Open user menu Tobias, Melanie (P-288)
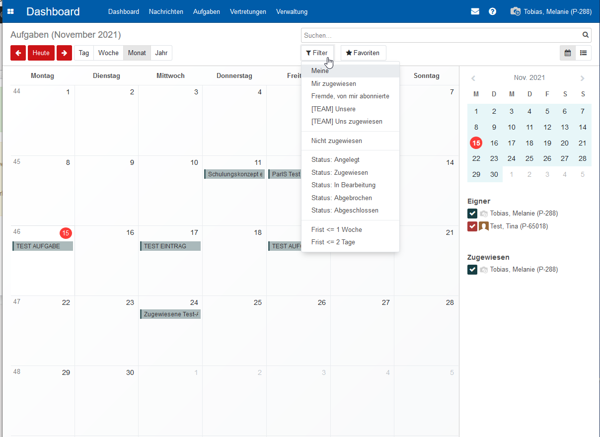The height and width of the screenshot is (437, 600). tap(551, 11)
